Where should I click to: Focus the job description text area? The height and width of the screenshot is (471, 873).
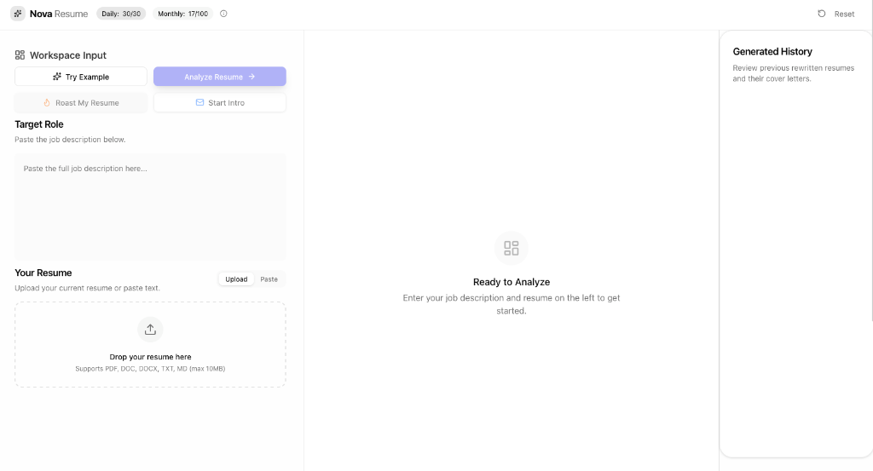[x=150, y=207]
